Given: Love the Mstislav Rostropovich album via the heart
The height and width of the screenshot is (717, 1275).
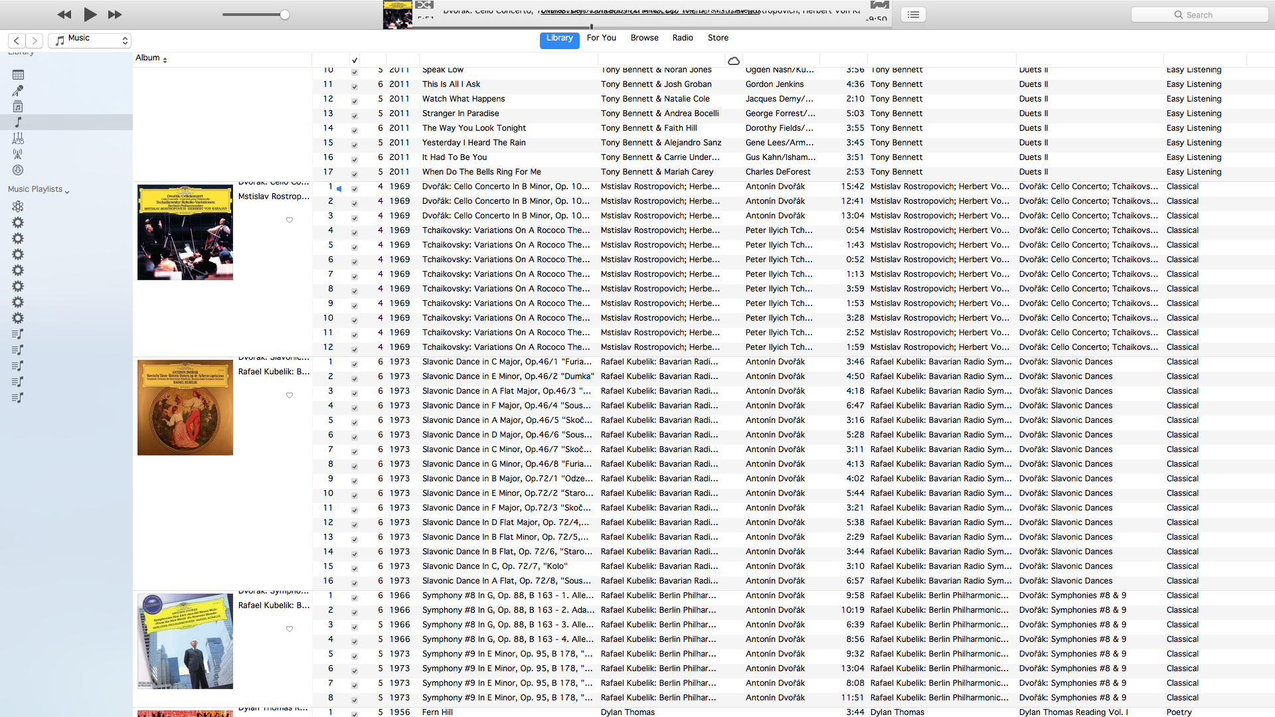Looking at the screenshot, I should point(290,220).
